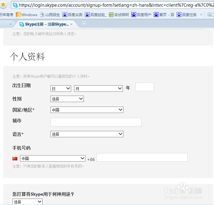The height and width of the screenshot is (205, 214).
Task: Click the 个人资料 heading
Action: tap(27, 56)
